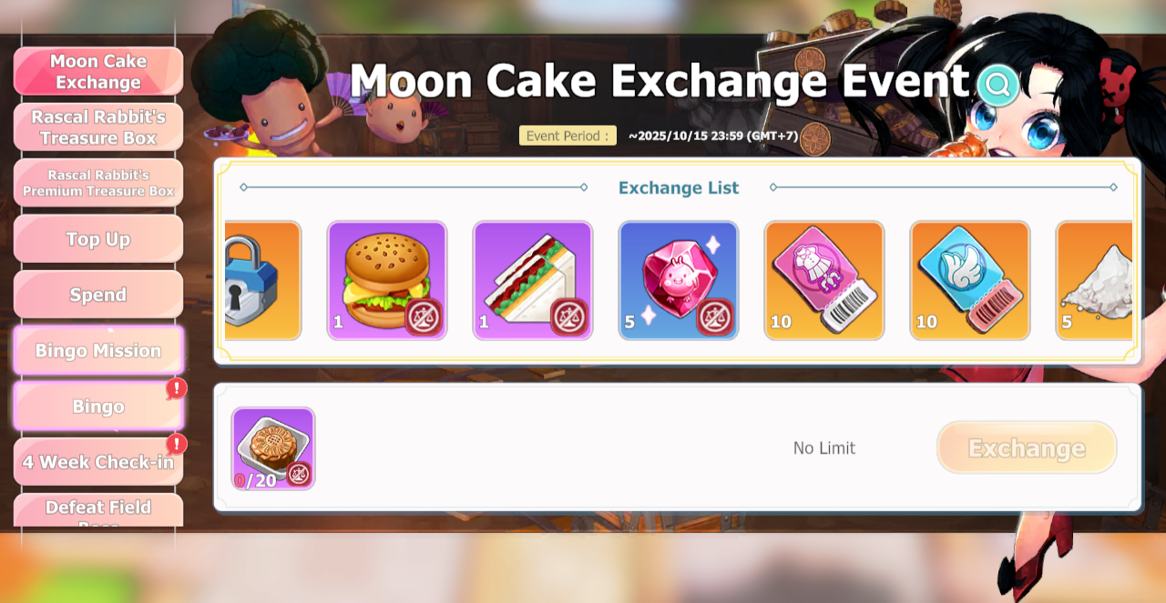This screenshot has height=603, width=1166.
Task: Click the Exchange button
Action: tap(1027, 447)
